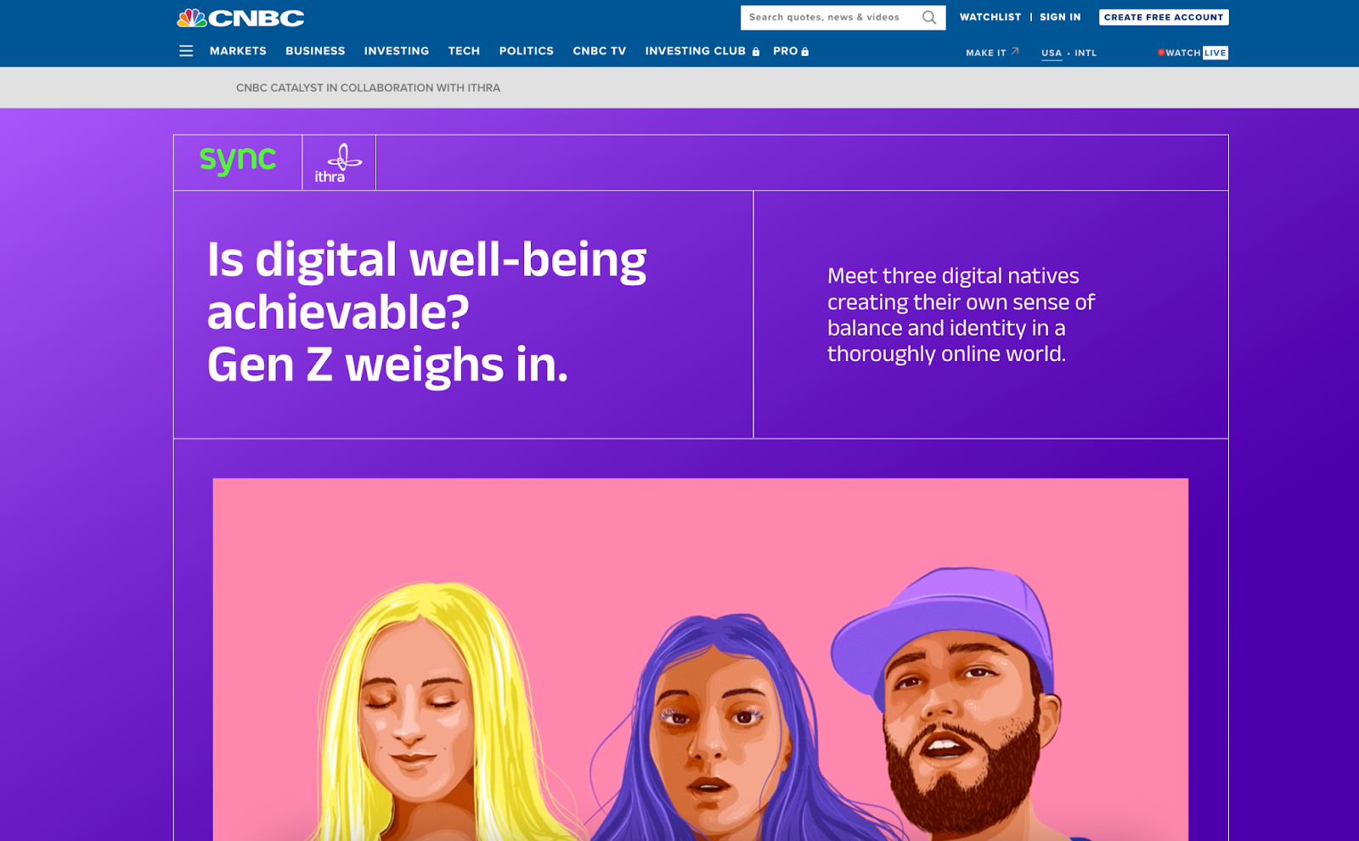Open the Markets menu
The width and height of the screenshot is (1359, 841).
pos(238,51)
